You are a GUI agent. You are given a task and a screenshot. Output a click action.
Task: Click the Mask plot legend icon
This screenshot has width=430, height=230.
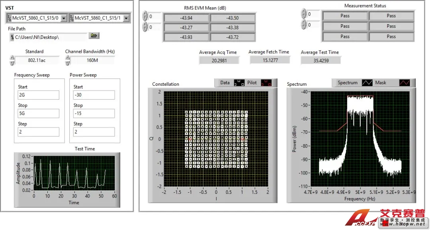click(x=404, y=83)
